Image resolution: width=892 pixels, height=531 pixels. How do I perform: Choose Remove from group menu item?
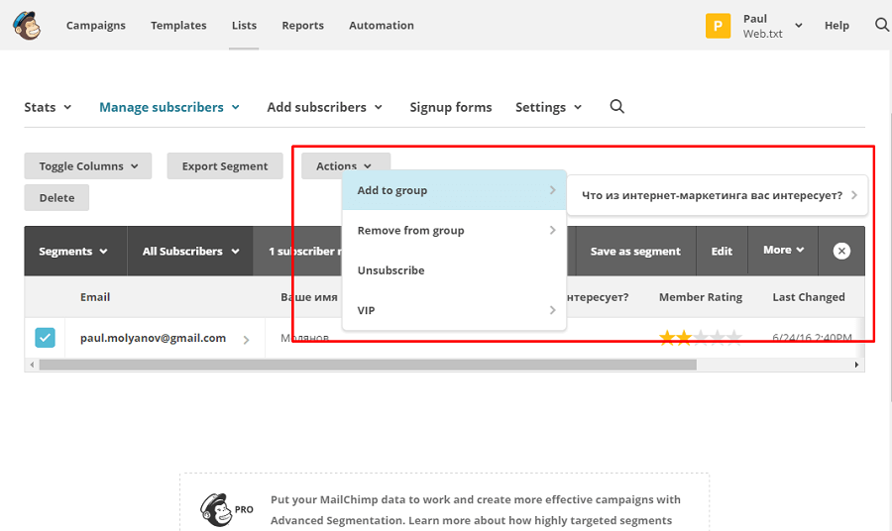(410, 231)
